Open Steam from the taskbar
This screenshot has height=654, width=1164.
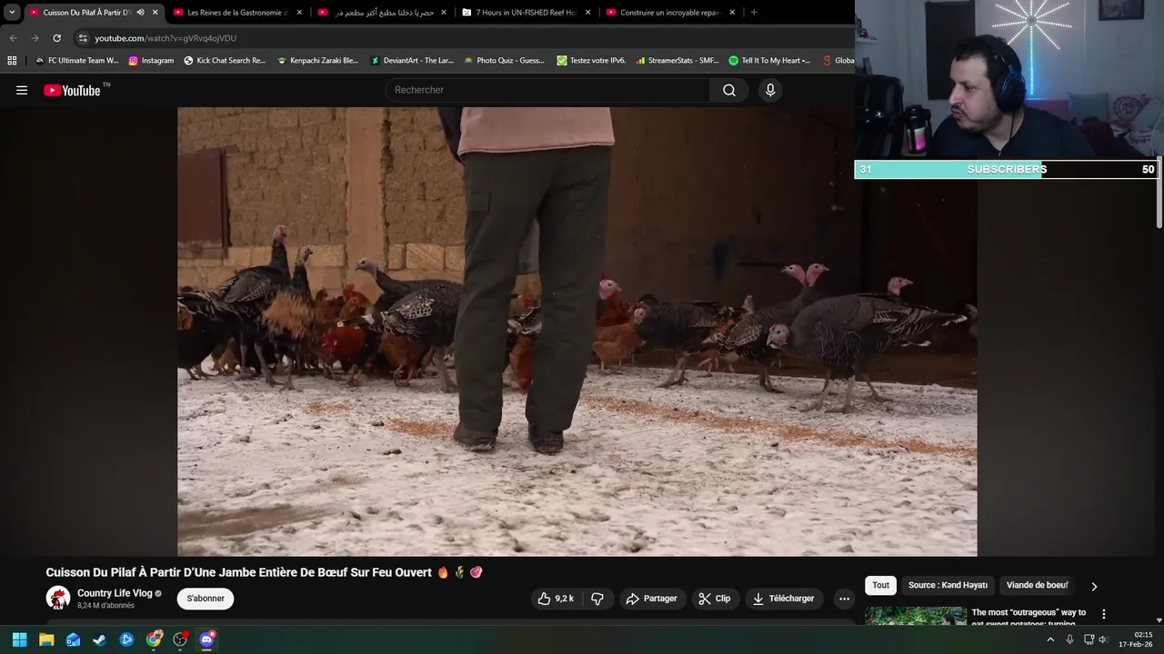(x=99, y=639)
